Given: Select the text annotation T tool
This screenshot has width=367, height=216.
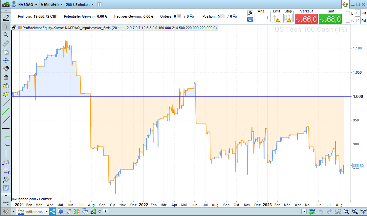Looking at the screenshot, I should (x=6, y=188).
